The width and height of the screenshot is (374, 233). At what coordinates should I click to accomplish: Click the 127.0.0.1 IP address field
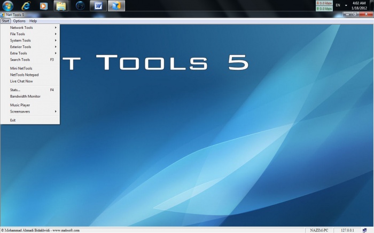[347, 230]
